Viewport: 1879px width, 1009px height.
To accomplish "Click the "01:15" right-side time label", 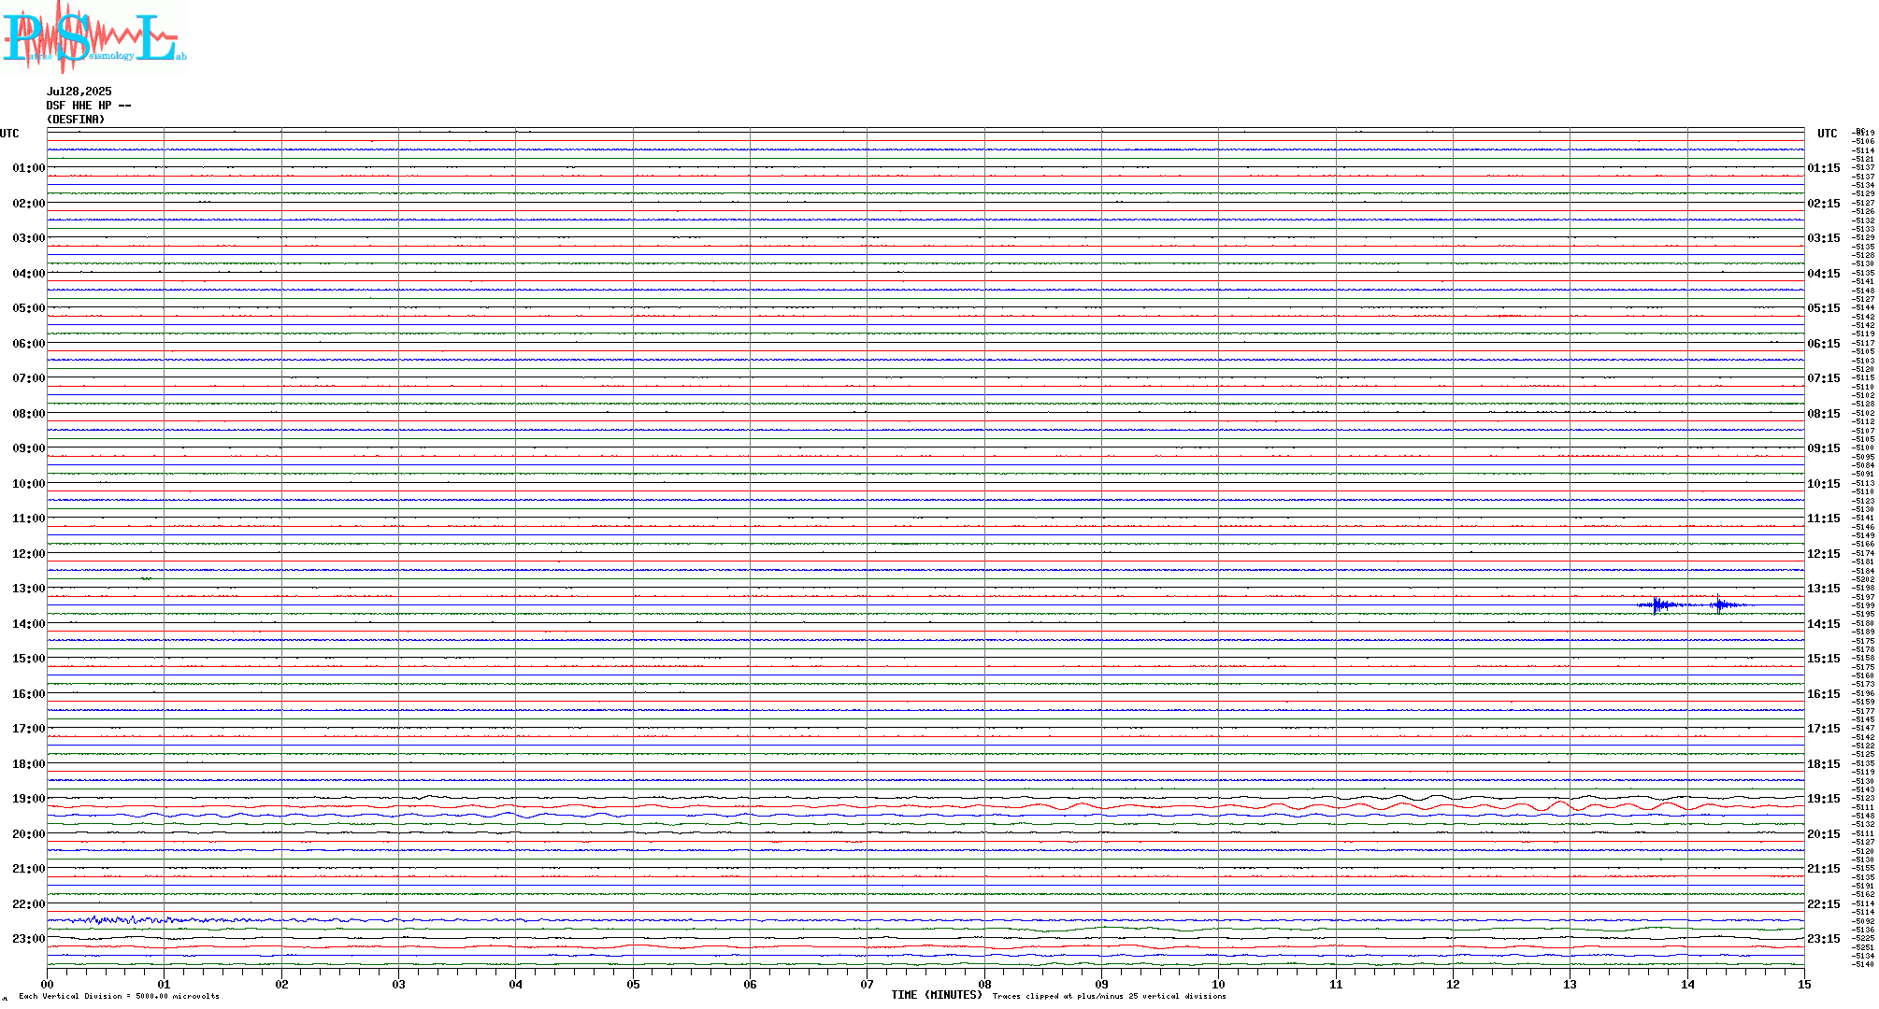I will pos(1824,168).
